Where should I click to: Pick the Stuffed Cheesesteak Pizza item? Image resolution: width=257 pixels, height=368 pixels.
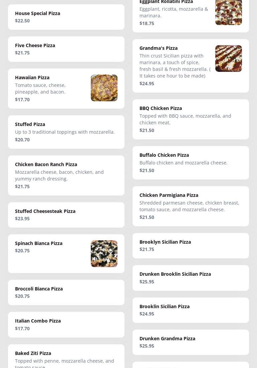coord(66,215)
